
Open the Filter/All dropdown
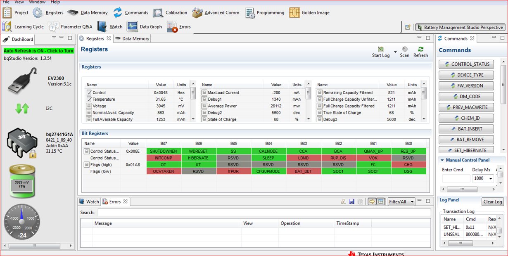tap(401, 201)
